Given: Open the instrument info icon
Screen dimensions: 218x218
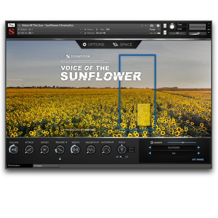Looking at the screenshot, I should (x=158, y=26).
